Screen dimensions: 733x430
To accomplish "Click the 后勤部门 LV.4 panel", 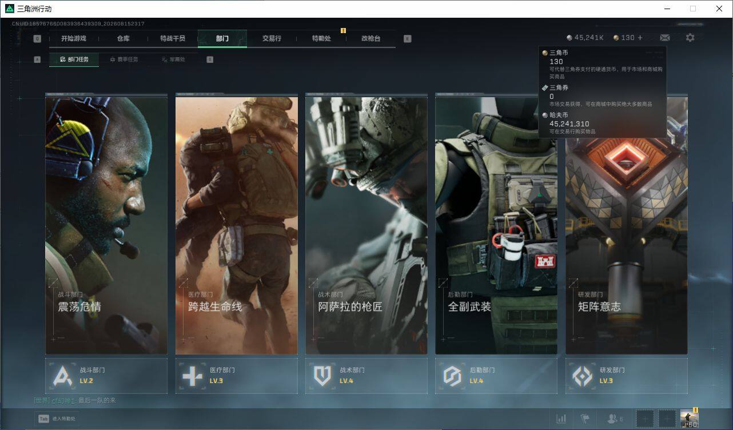I will 496,376.
